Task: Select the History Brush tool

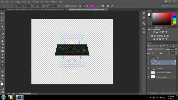Action: (3, 44)
